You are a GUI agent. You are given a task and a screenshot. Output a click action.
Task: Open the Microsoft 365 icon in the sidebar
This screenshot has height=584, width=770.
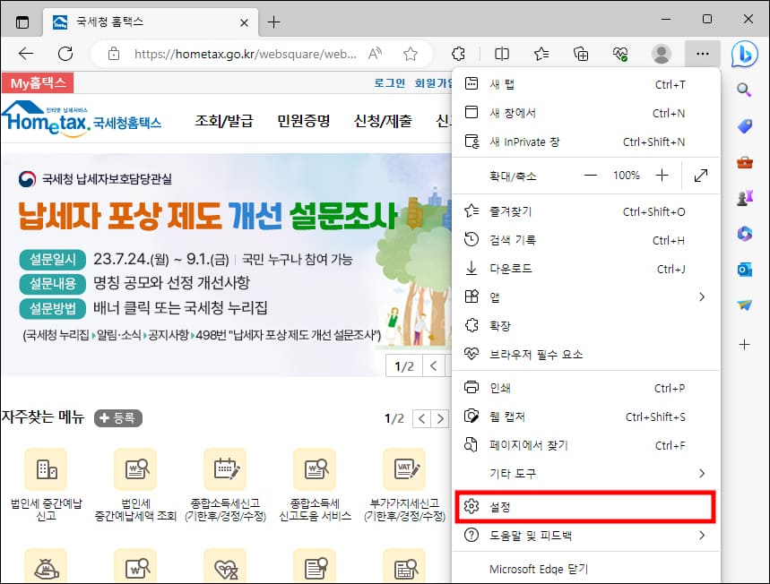pos(744,233)
